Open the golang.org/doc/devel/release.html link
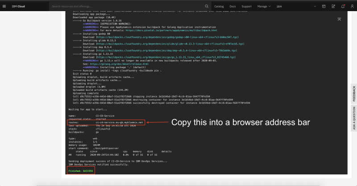 click(119, 64)
